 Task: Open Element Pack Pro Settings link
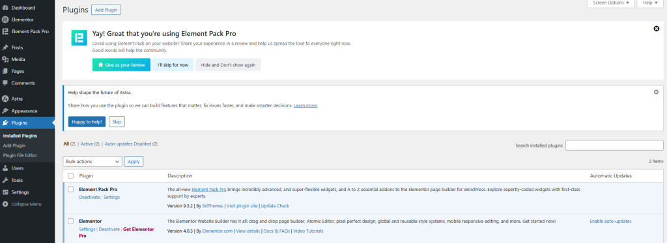pyautogui.click(x=112, y=198)
